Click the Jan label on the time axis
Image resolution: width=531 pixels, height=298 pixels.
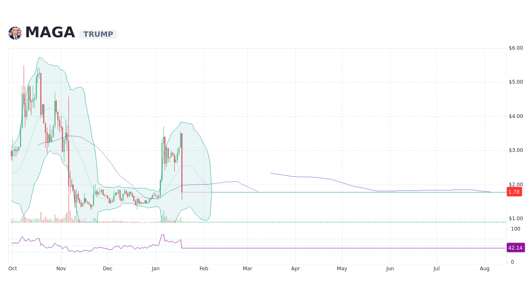pyautogui.click(x=156, y=268)
